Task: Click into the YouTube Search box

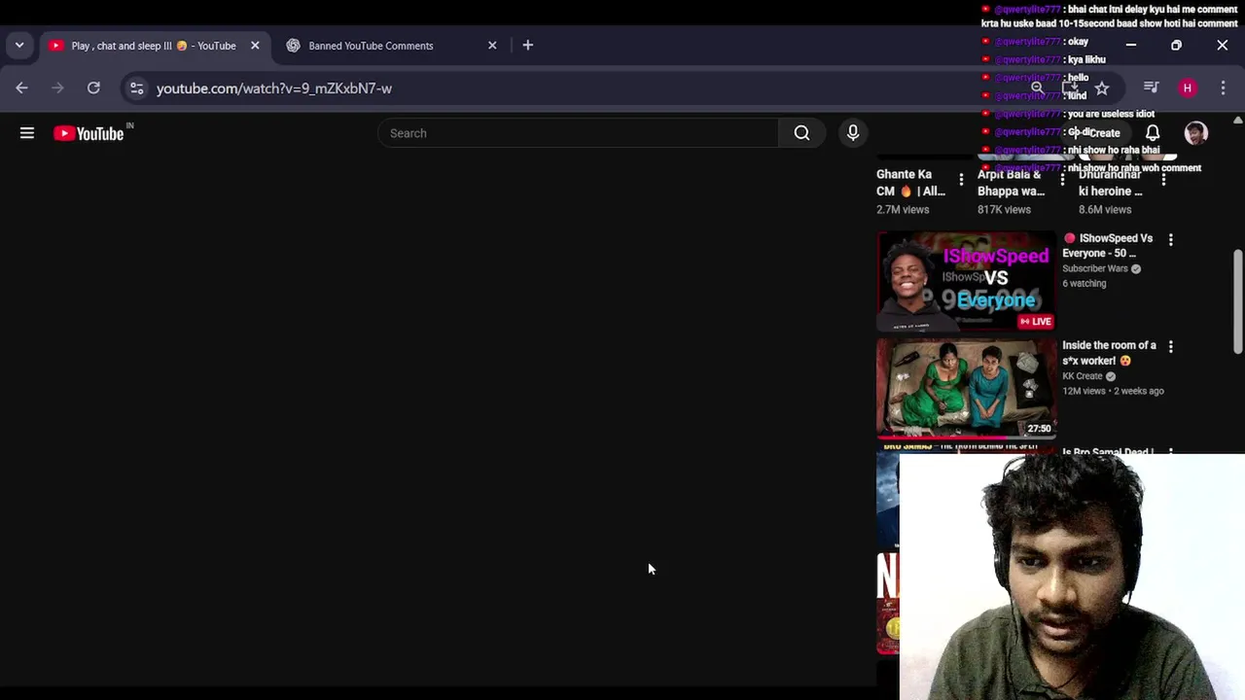Action: point(578,133)
